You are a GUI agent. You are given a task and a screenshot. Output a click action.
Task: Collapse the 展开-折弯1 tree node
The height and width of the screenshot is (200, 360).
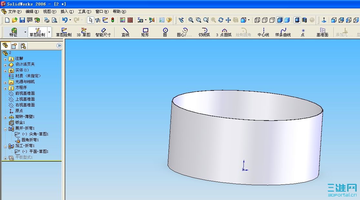(5, 129)
